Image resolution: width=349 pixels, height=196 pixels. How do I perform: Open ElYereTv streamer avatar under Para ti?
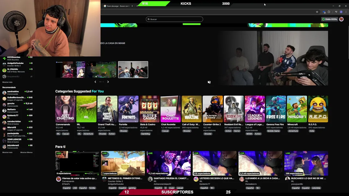(x=58, y=179)
